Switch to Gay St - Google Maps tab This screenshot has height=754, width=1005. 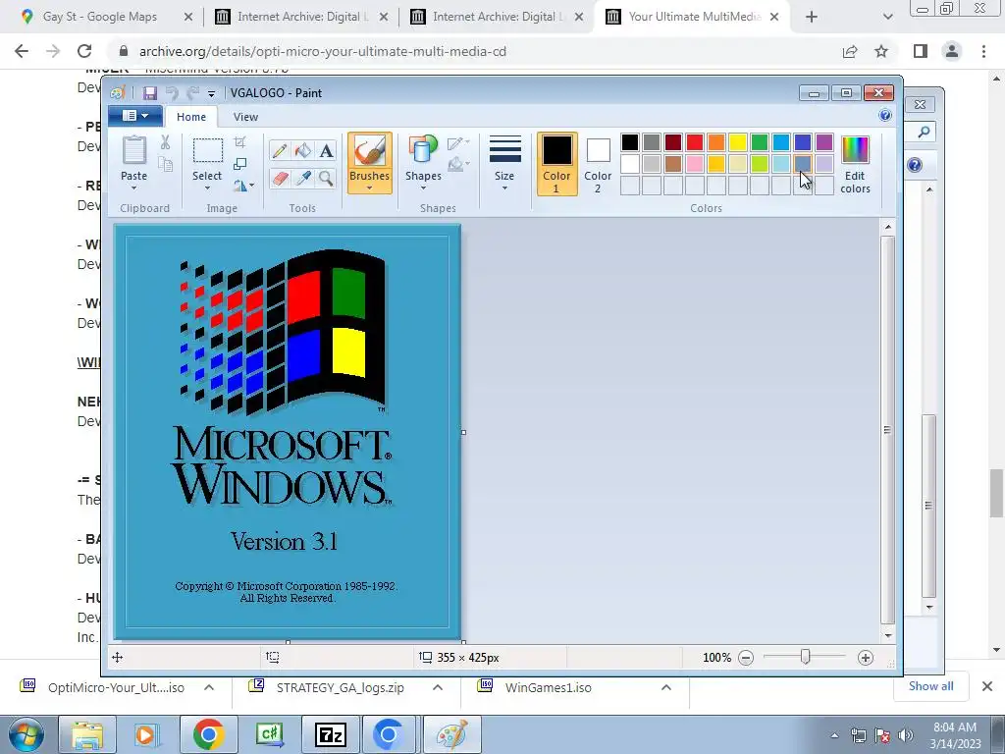coord(106,17)
